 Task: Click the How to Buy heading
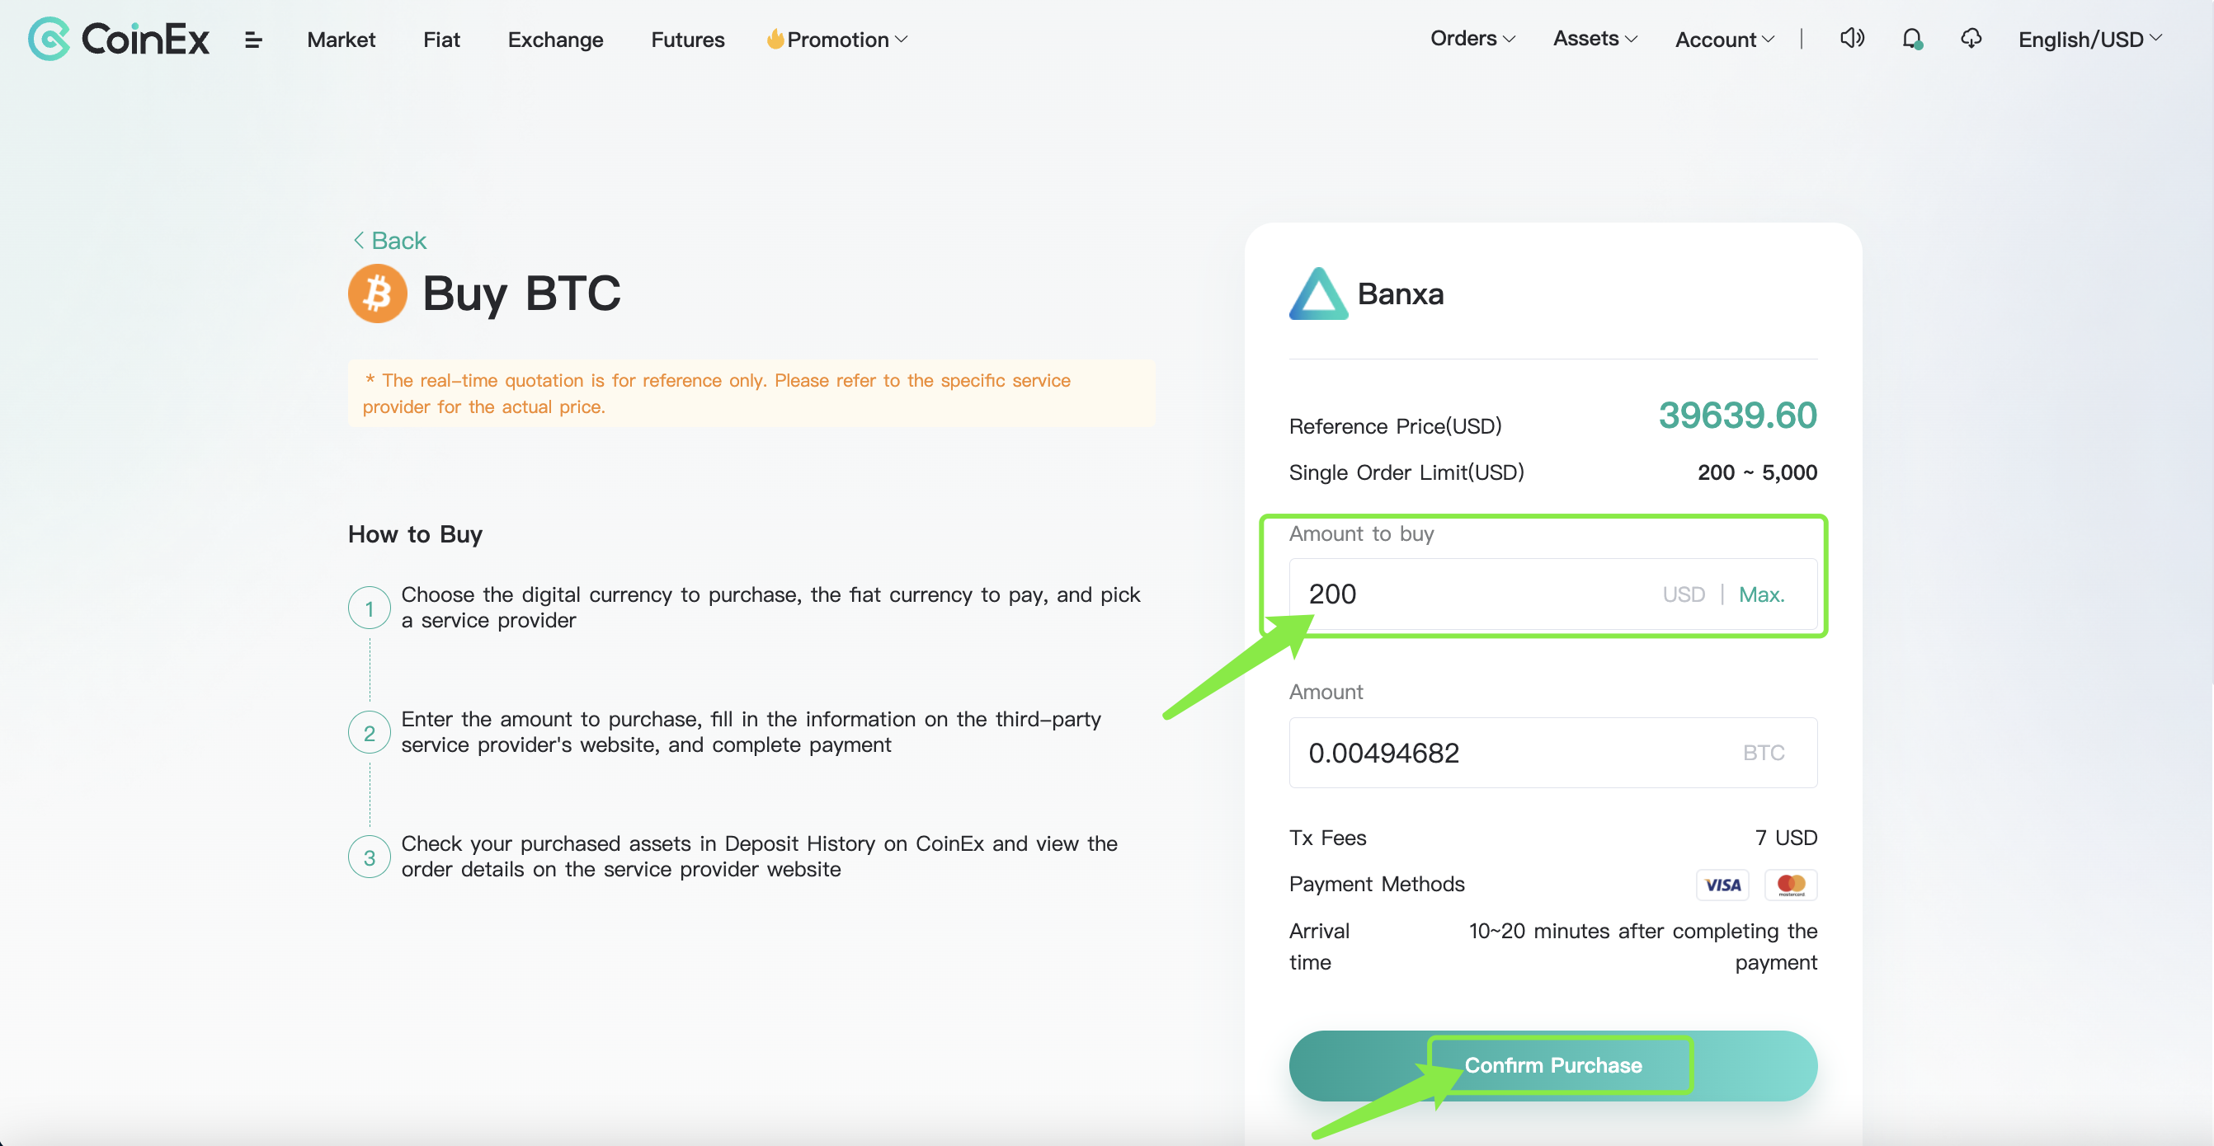(415, 534)
